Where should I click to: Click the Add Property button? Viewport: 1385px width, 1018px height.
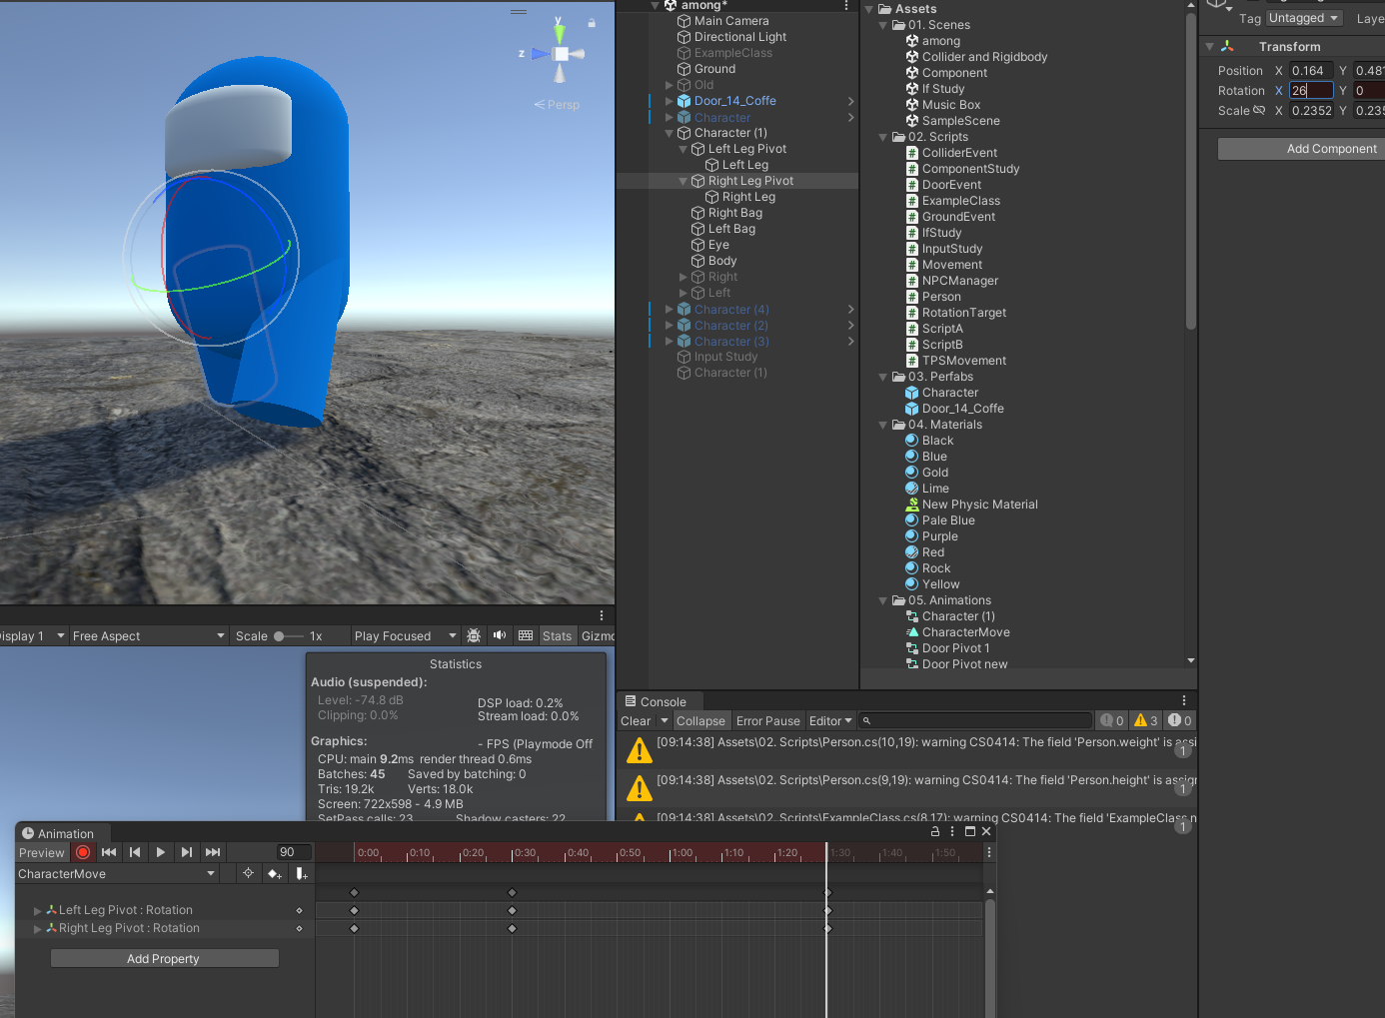coord(164,958)
